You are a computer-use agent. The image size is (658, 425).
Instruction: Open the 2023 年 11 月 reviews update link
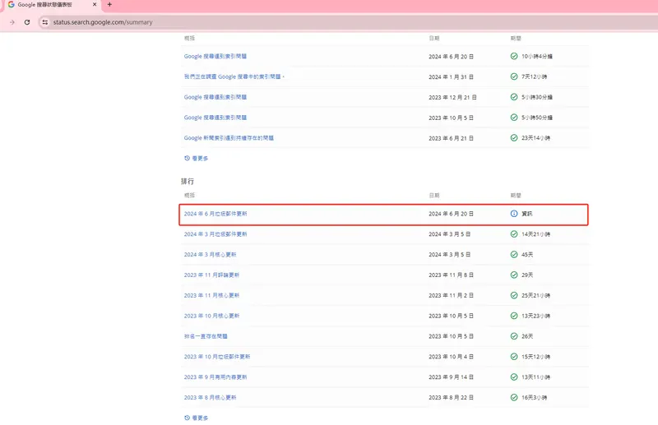tap(211, 275)
